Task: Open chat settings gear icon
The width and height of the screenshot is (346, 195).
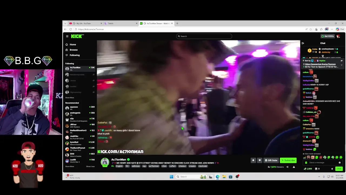Action: (332, 169)
